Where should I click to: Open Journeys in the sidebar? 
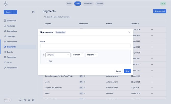tap(11, 36)
